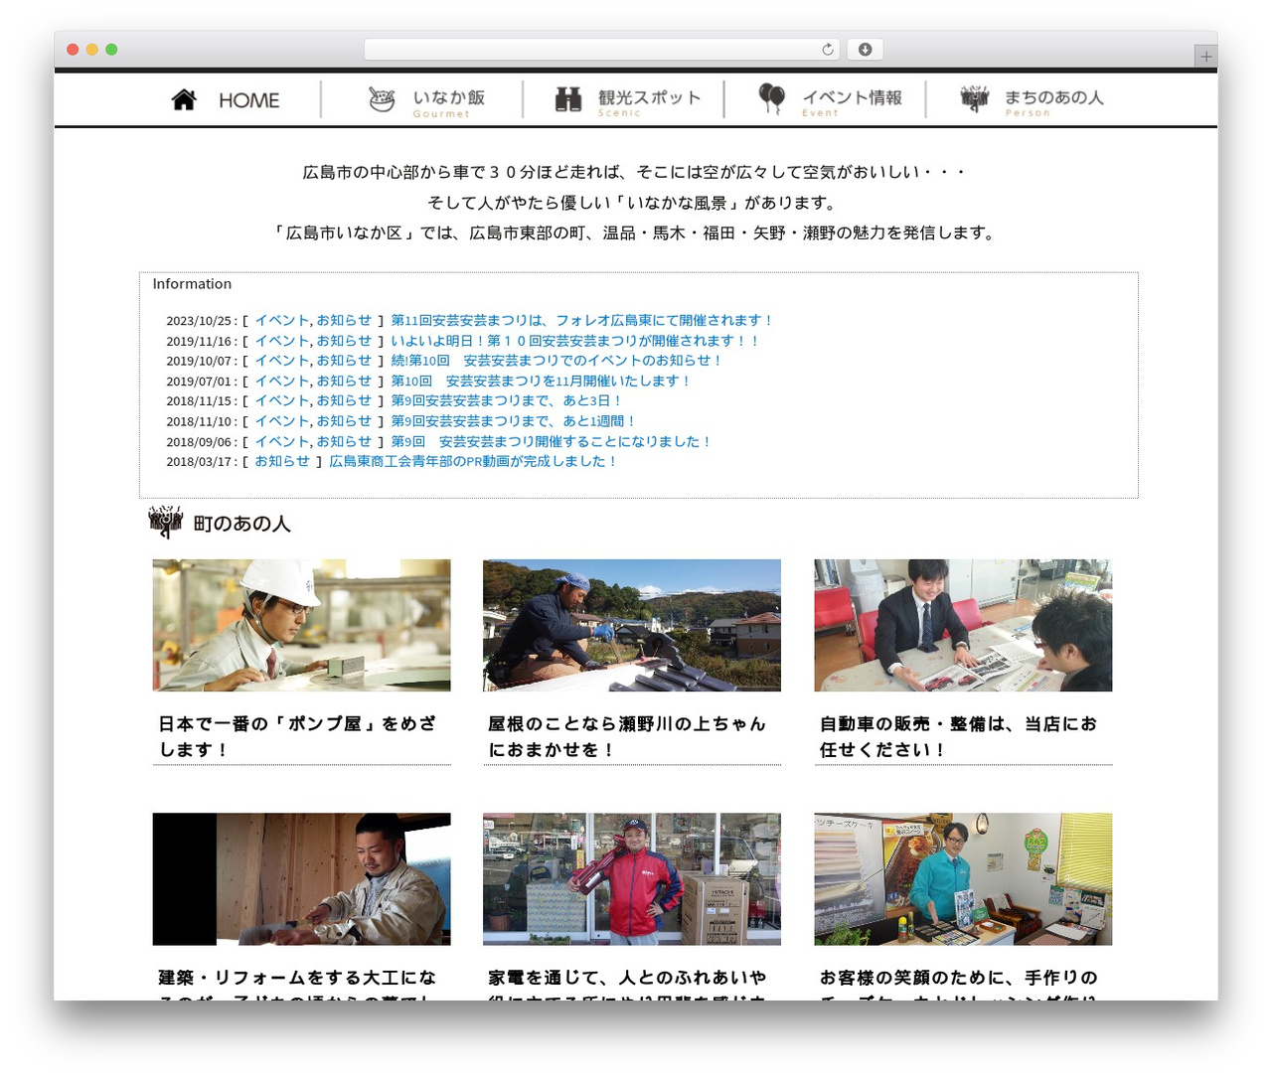Open the 自動車の販売・整備 article title
Viewport: 1272px width, 1077px height.
coord(958,736)
